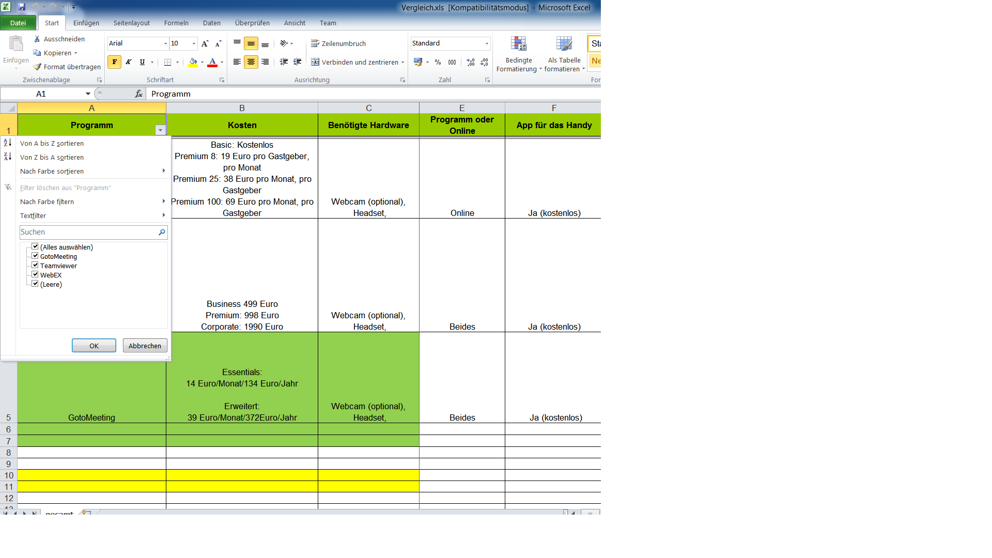Uncheck the Teamviewer filter checkbox
This screenshot has width=992, height=558.
click(35, 266)
